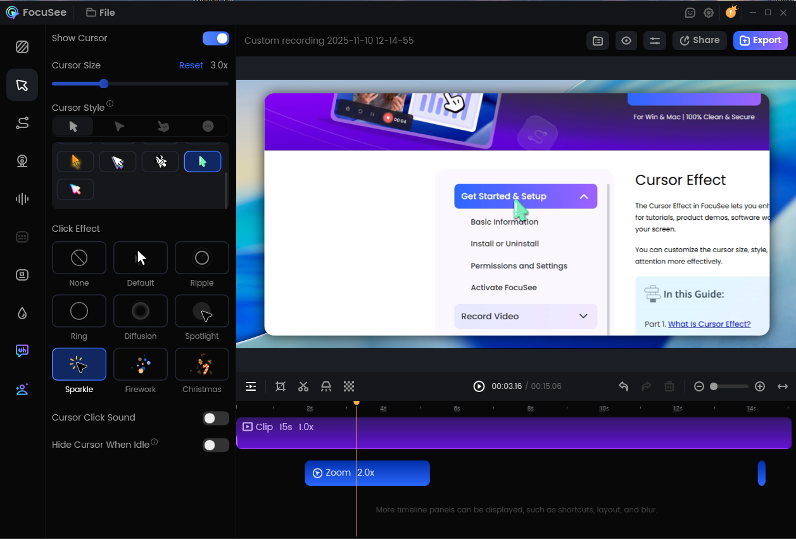Enable Cursor Click Sound
This screenshot has width=796, height=539.
[215, 418]
